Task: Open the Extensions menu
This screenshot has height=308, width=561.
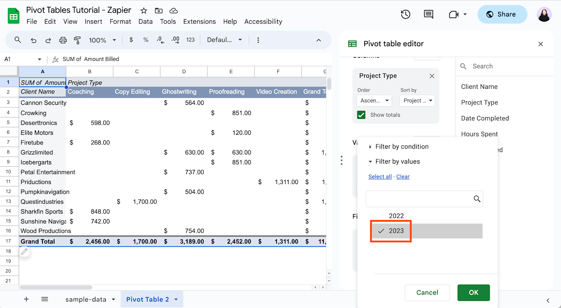Action: (x=200, y=22)
